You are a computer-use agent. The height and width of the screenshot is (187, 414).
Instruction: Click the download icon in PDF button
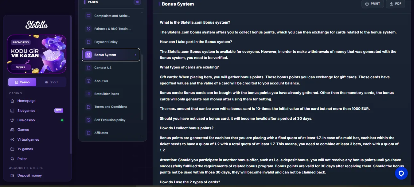pyautogui.click(x=391, y=4)
